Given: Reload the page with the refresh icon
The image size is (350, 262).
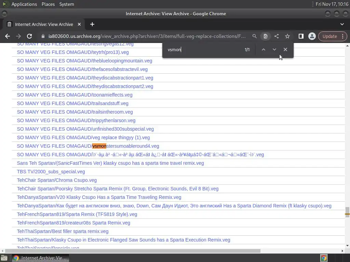Looking at the screenshot, I should click(29, 36).
